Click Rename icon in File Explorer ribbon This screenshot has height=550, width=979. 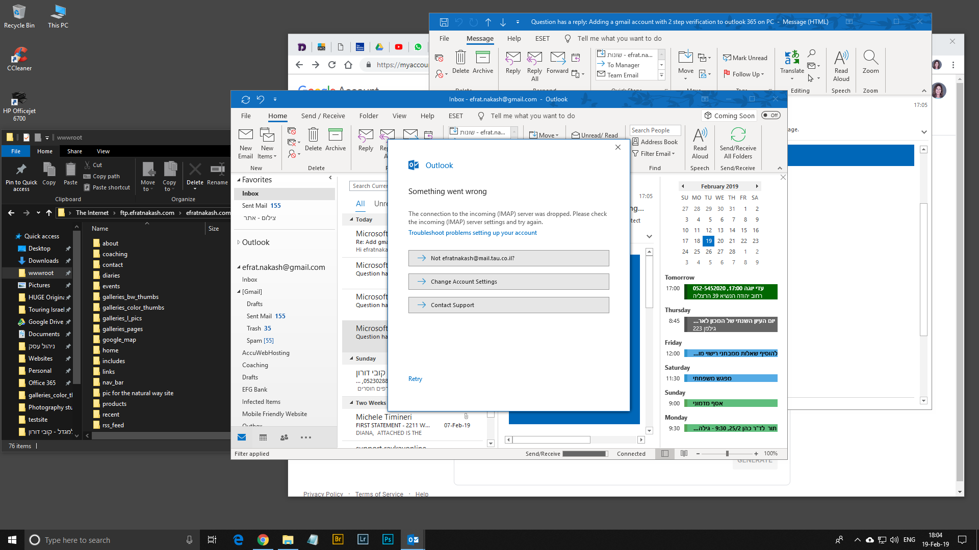click(217, 174)
